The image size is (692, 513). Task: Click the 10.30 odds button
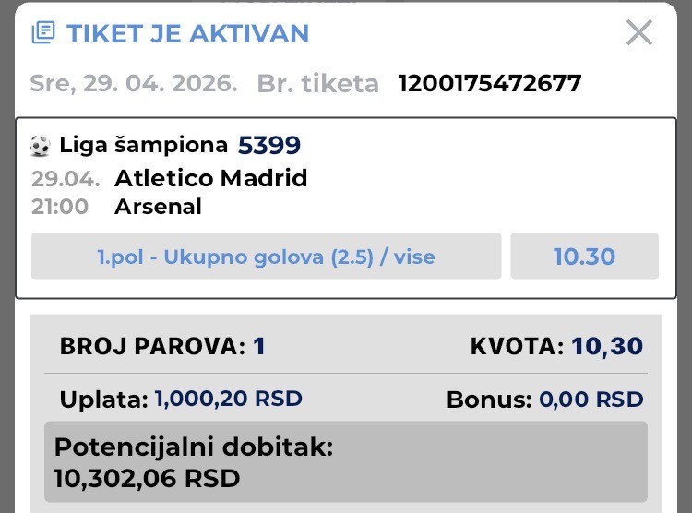[x=584, y=256]
